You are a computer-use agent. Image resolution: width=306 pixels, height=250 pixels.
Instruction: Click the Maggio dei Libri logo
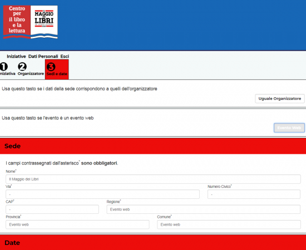point(44,22)
